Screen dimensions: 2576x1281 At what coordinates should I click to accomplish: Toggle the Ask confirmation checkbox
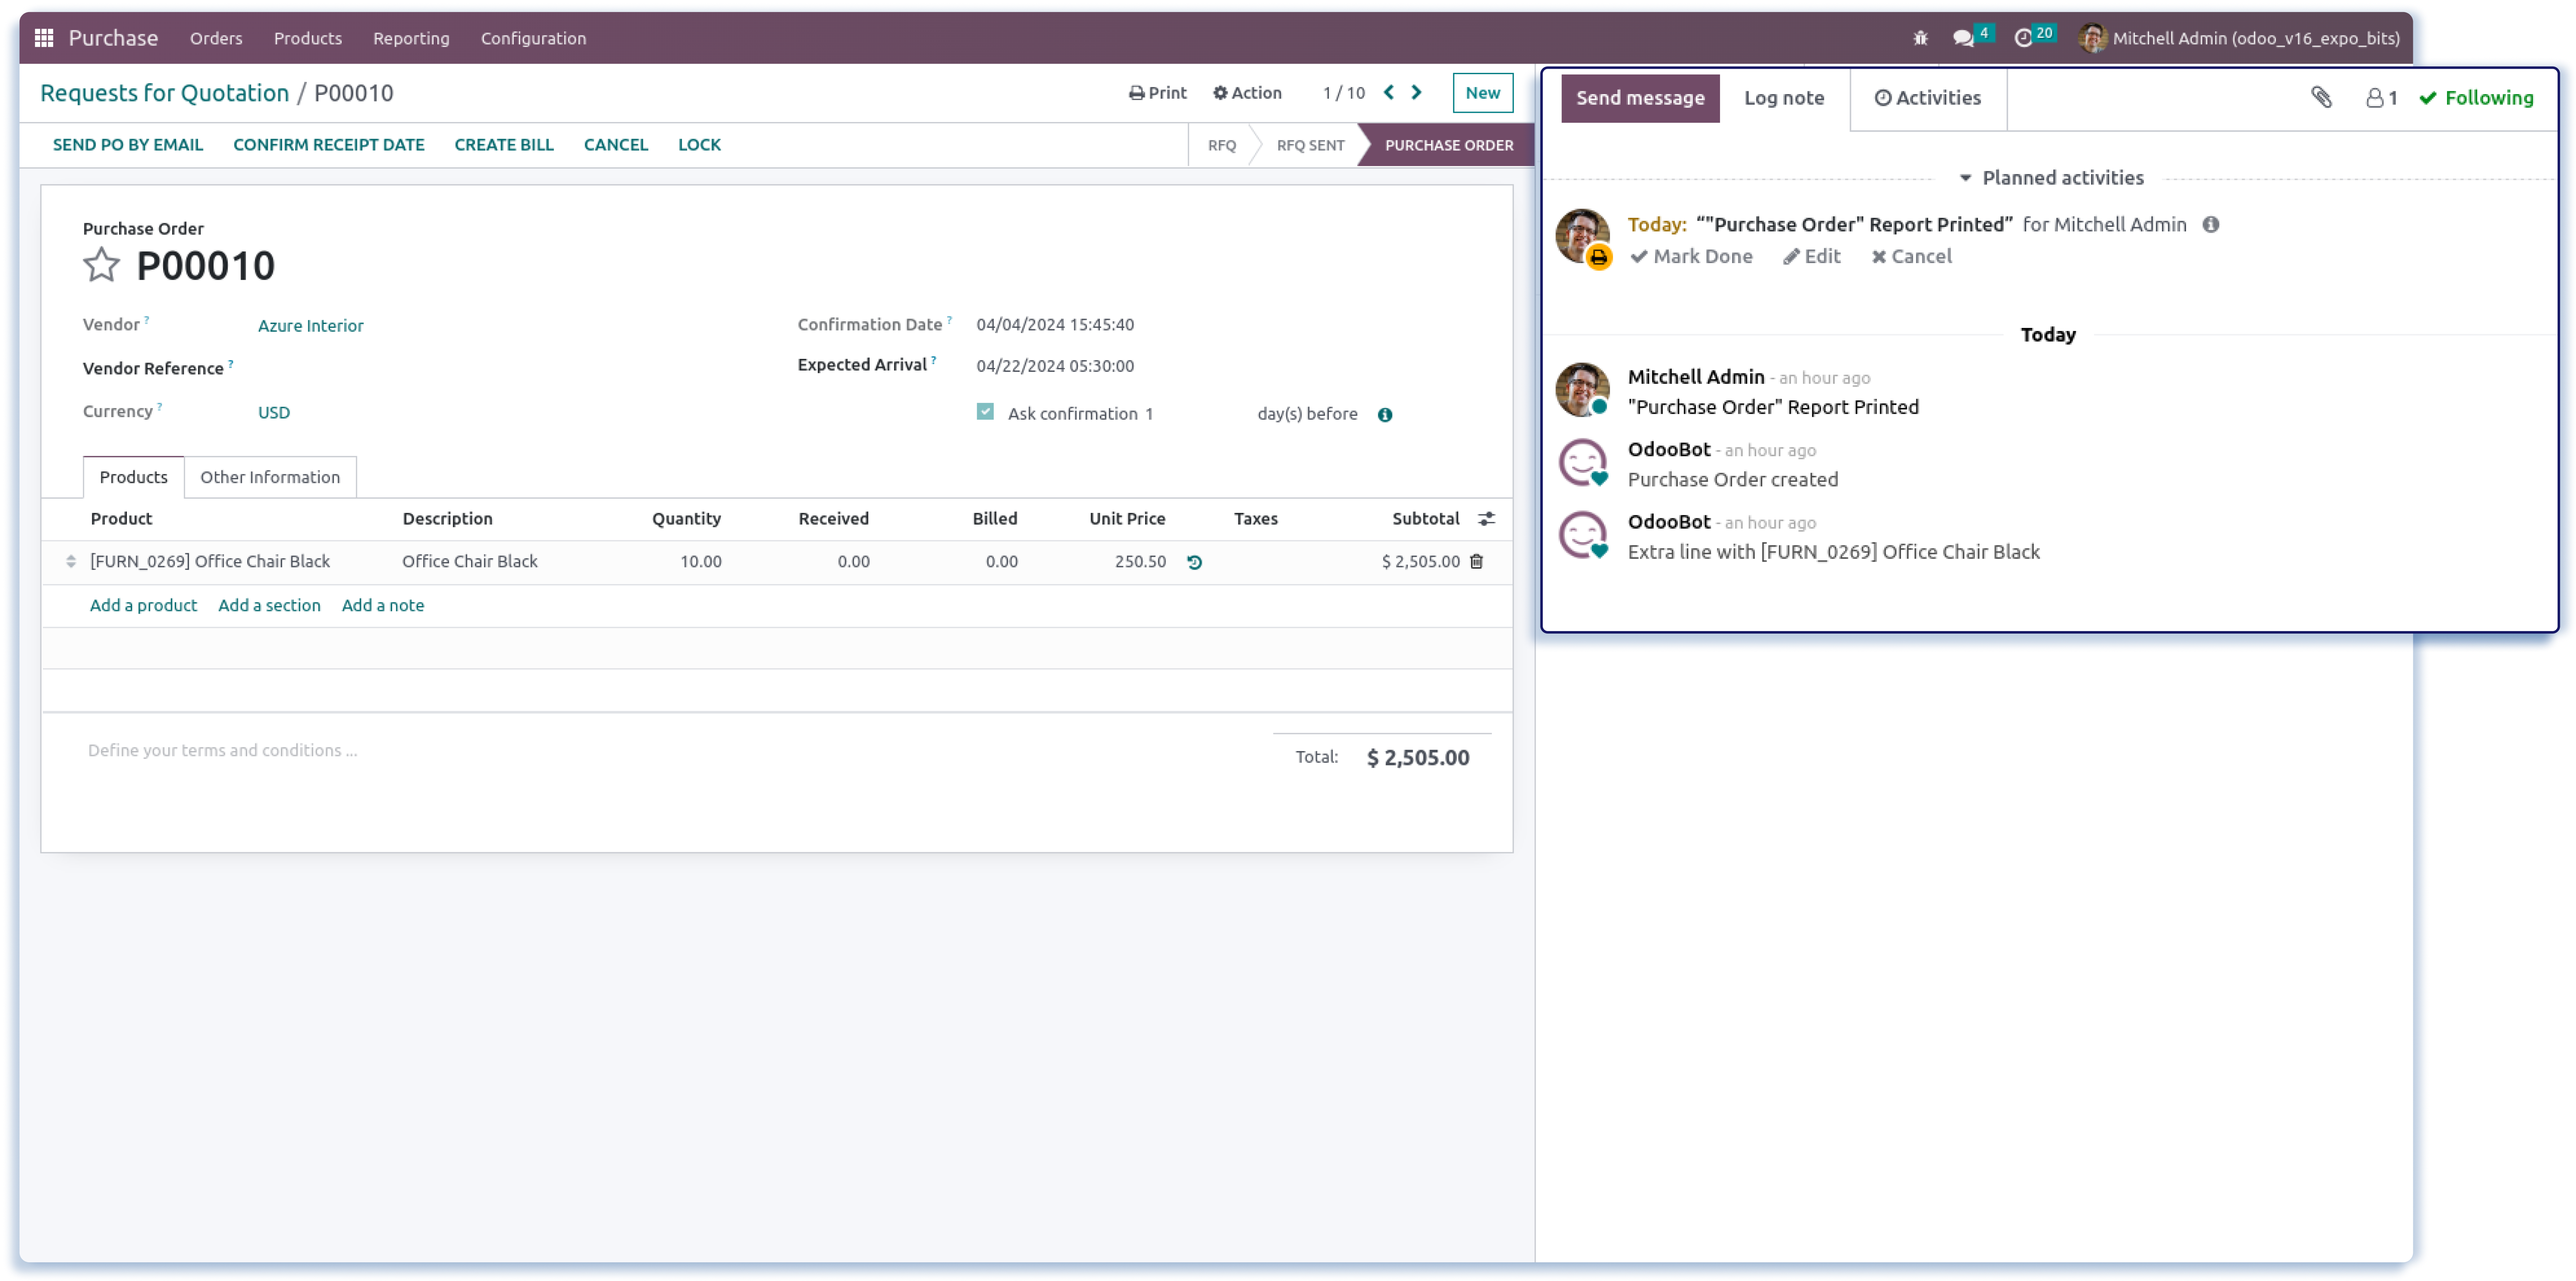[985, 412]
